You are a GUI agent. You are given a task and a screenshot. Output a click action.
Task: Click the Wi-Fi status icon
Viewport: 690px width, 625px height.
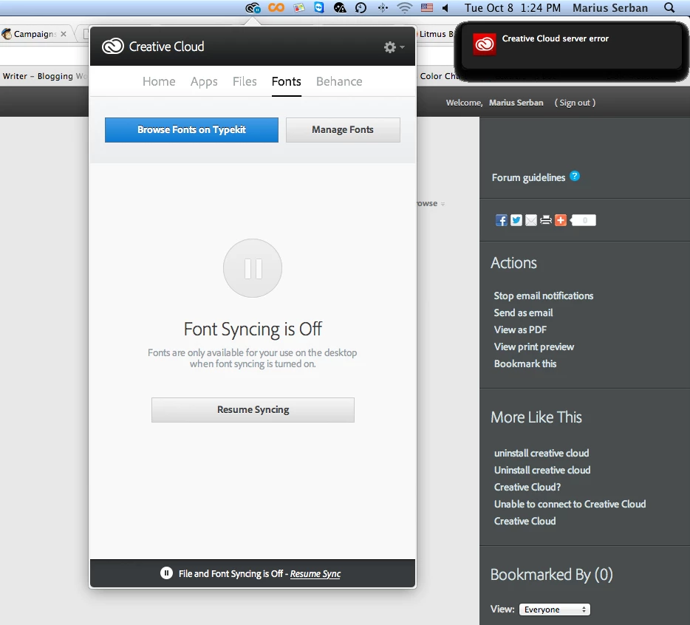pos(404,8)
